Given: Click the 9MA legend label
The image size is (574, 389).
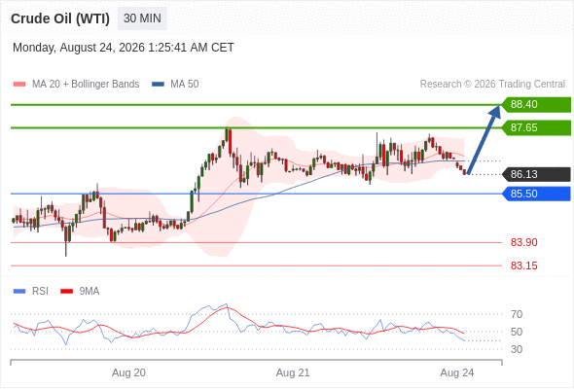Looking at the screenshot, I should click(90, 292).
